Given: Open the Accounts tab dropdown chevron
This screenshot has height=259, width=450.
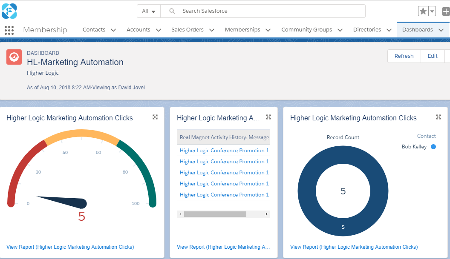Looking at the screenshot, I should pyautogui.click(x=159, y=30).
